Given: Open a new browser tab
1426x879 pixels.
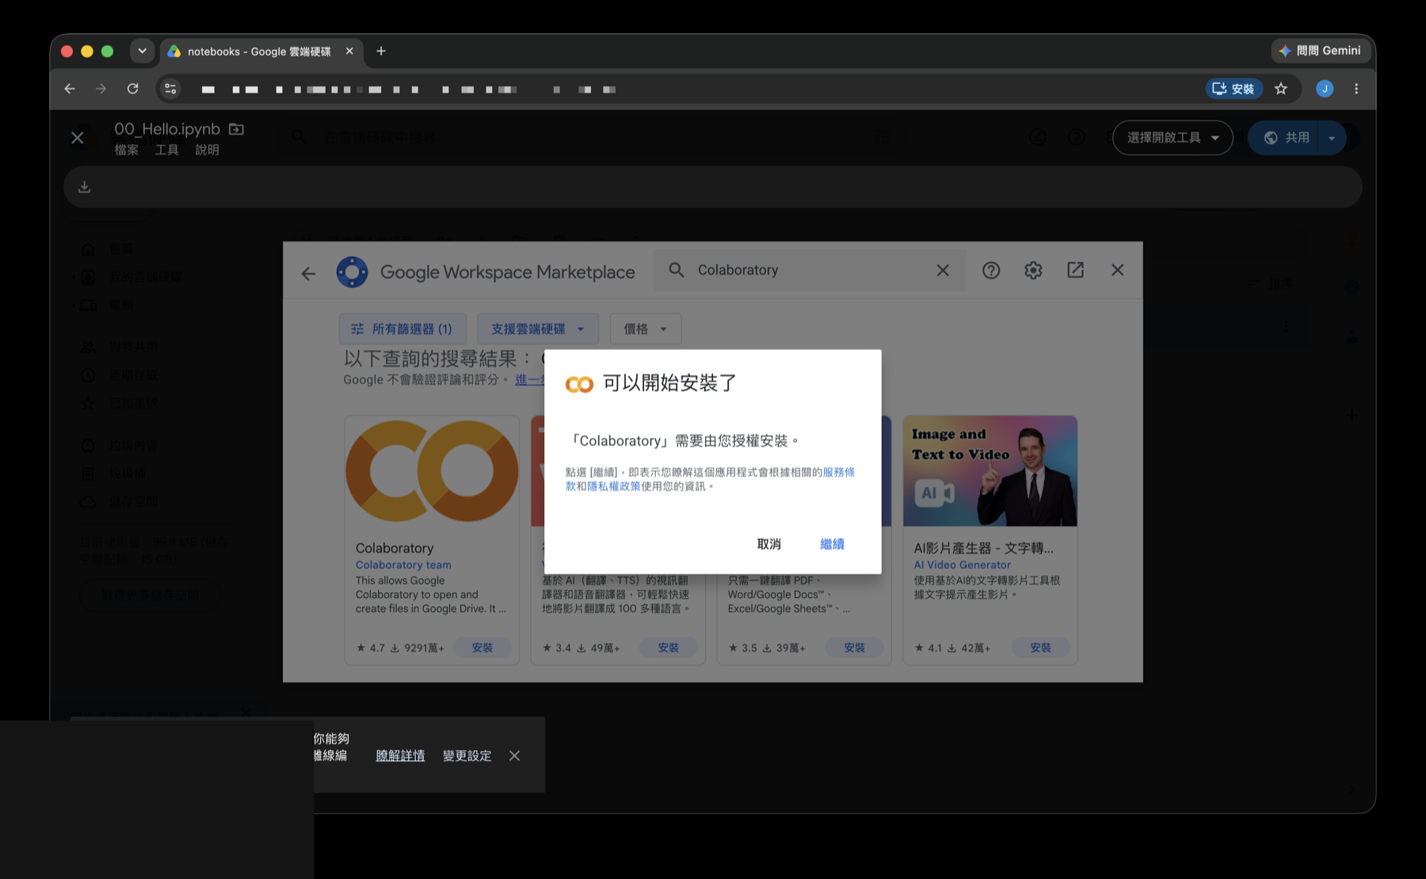Looking at the screenshot, I should [x=381, y=51].
